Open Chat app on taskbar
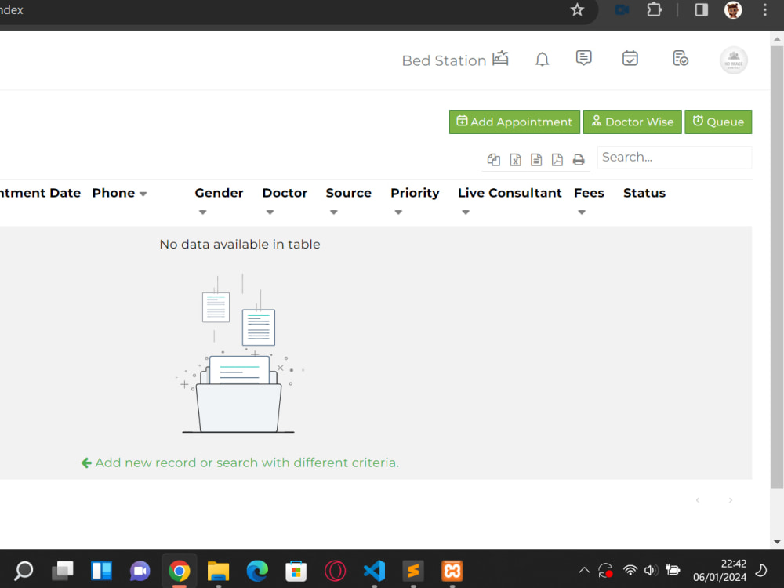 [x=140, y=571]
